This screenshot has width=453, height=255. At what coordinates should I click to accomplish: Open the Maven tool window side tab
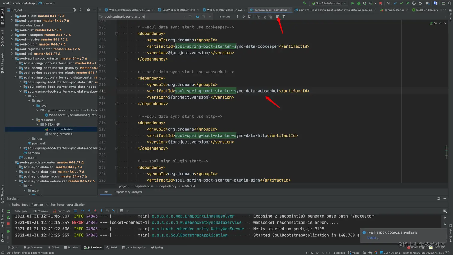click(x=450, y=15)
